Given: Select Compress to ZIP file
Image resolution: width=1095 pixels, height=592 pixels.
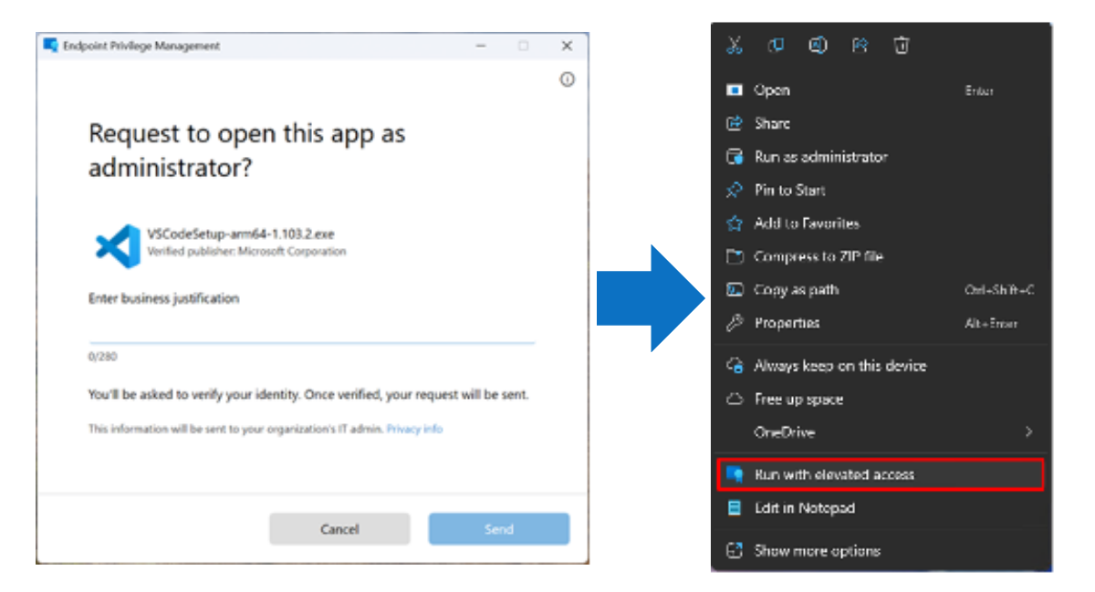Looking at the screenshot, I should pos(881,256).
